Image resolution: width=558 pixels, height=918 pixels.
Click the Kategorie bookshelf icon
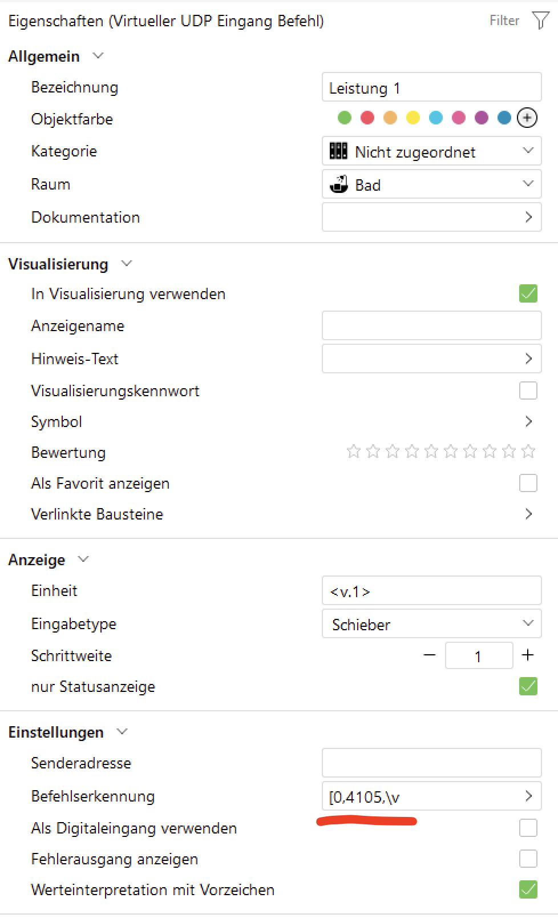click(338, 151)
